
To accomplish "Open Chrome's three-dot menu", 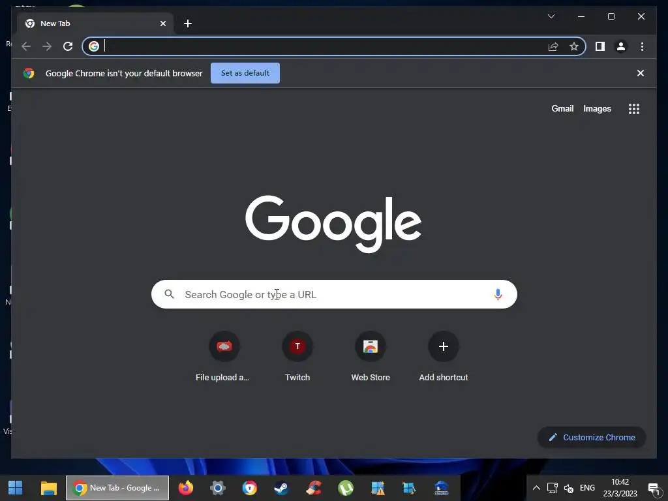I will pos(642,46).
